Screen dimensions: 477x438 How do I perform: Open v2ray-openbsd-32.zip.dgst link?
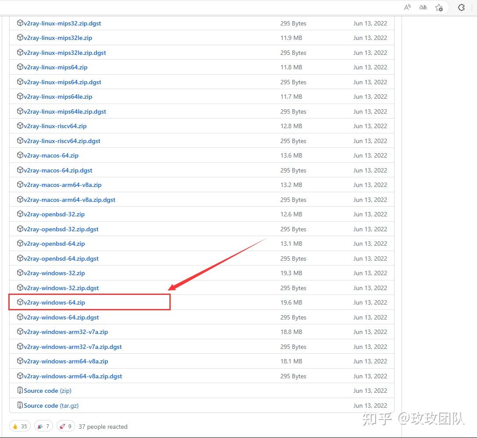[61, 229]
